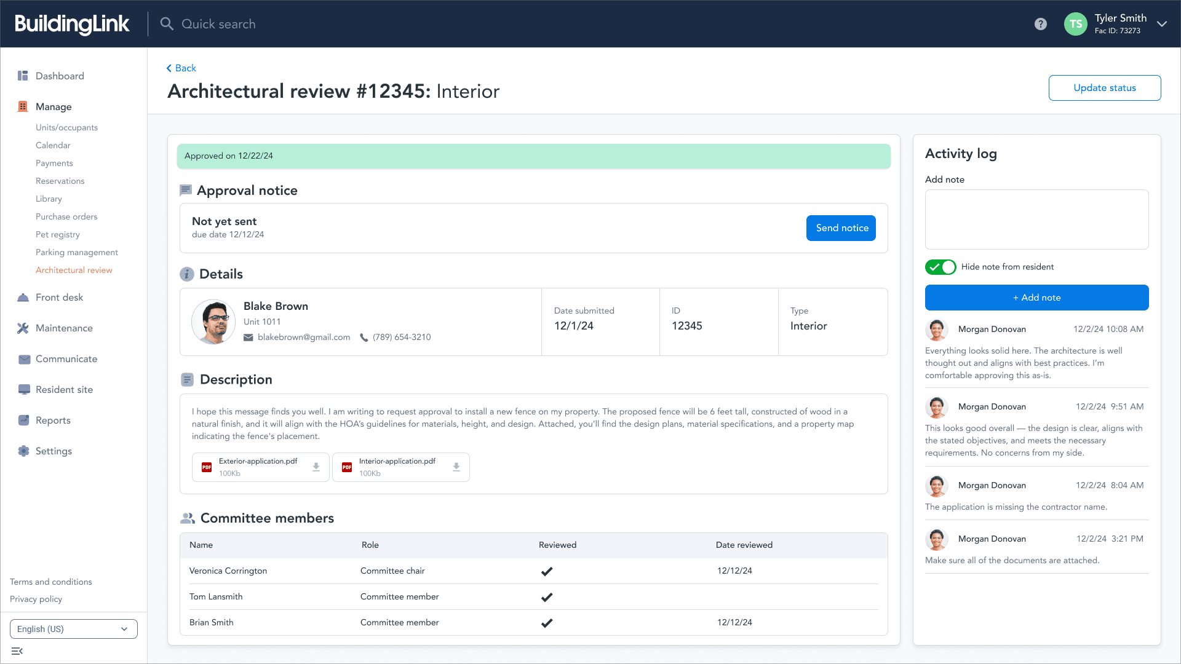
Task: Click the Update status button
Action: click(1104, 88)
